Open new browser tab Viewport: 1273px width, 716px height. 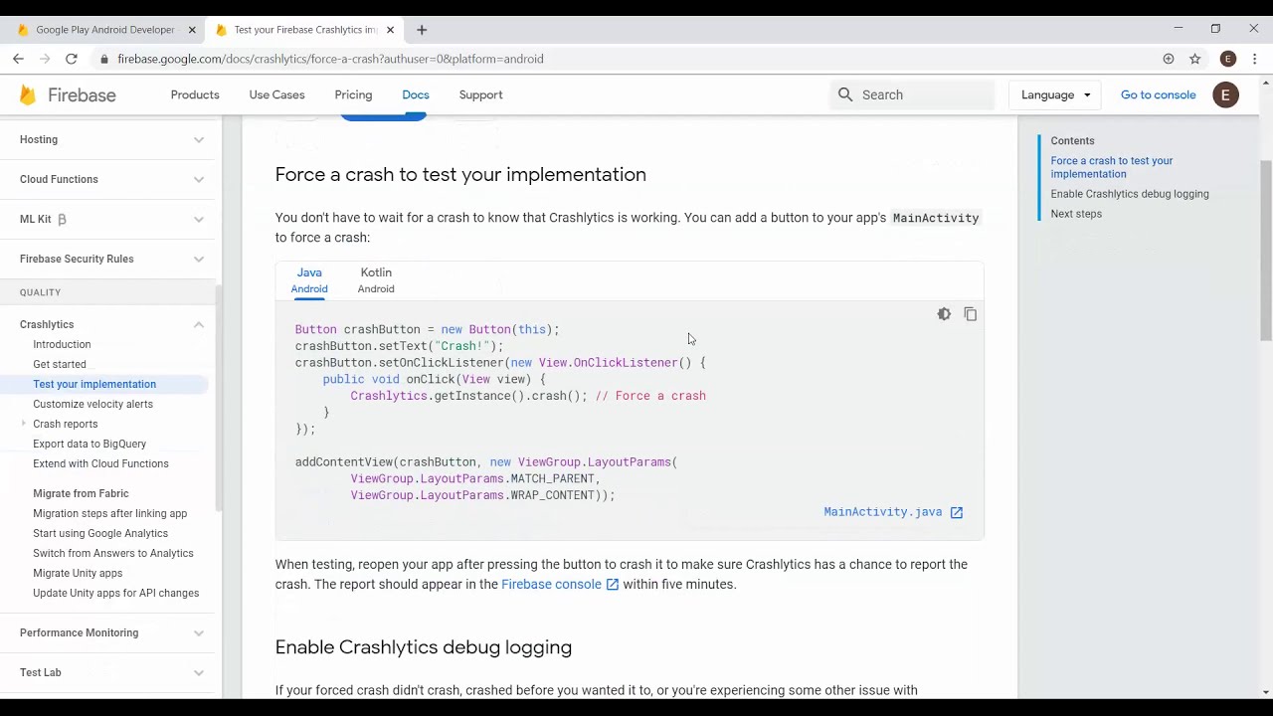pos(422,30)
